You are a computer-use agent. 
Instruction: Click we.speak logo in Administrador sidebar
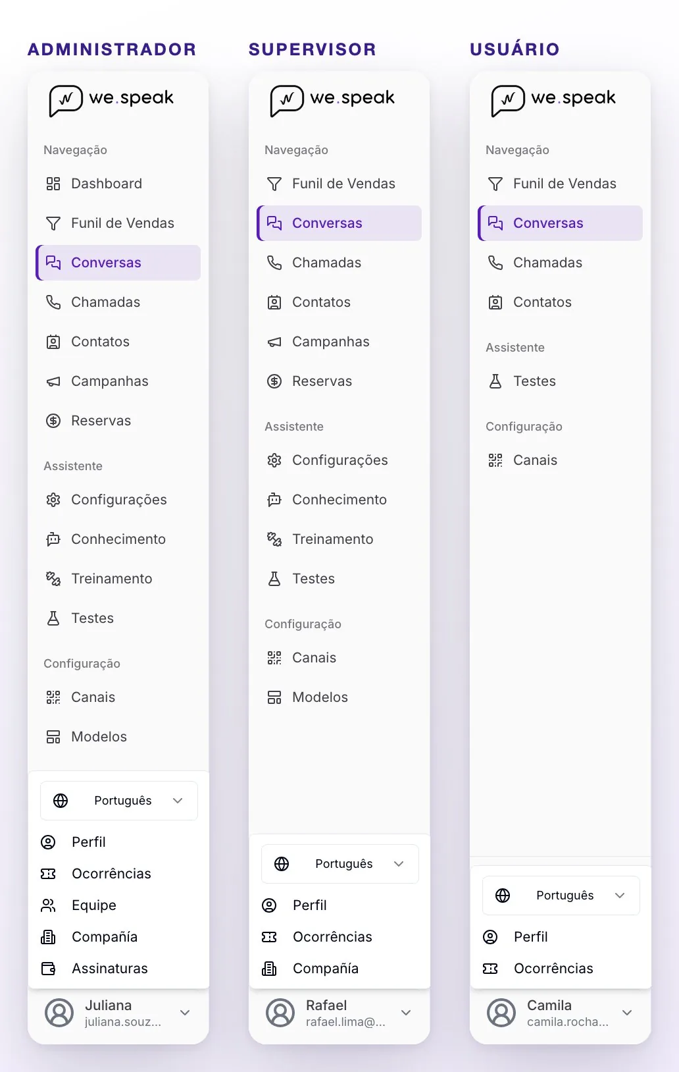pyautogui.click(x=111, y=100)
